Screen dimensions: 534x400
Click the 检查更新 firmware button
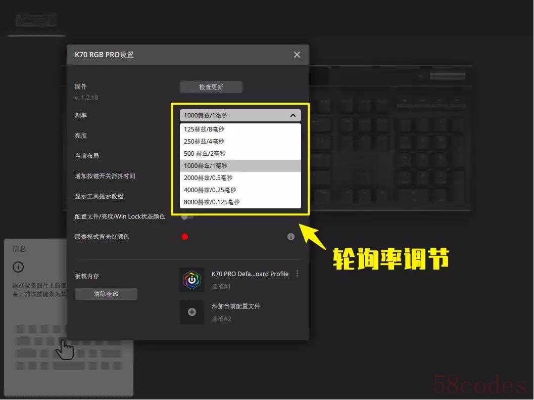(x=211, y=87)
